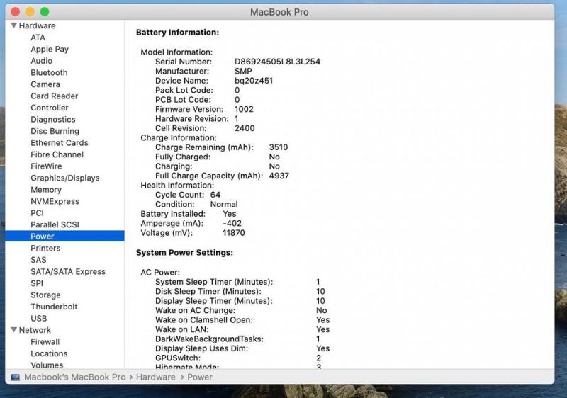
Task: Select Firewall under Network
Action: click(x=45, y=342)
